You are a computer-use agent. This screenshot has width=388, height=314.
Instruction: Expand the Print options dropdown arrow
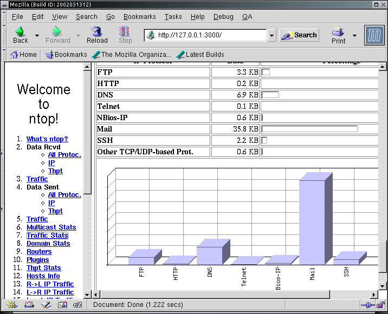[x=354, y=36]
